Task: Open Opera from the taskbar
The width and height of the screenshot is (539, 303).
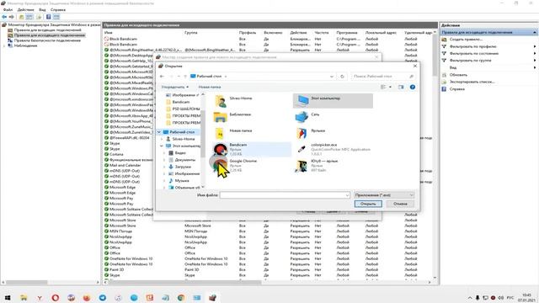Action: 55,297
